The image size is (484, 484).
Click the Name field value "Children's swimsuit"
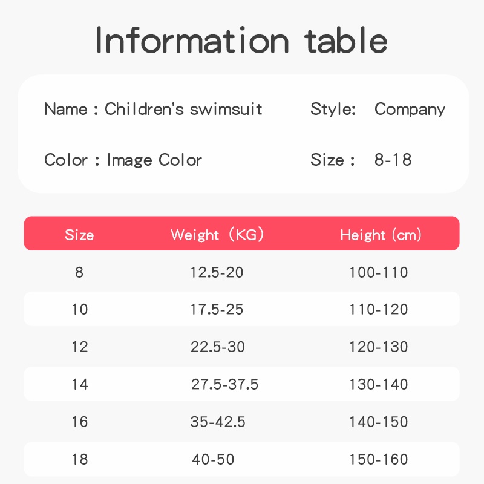click(183, 110)
